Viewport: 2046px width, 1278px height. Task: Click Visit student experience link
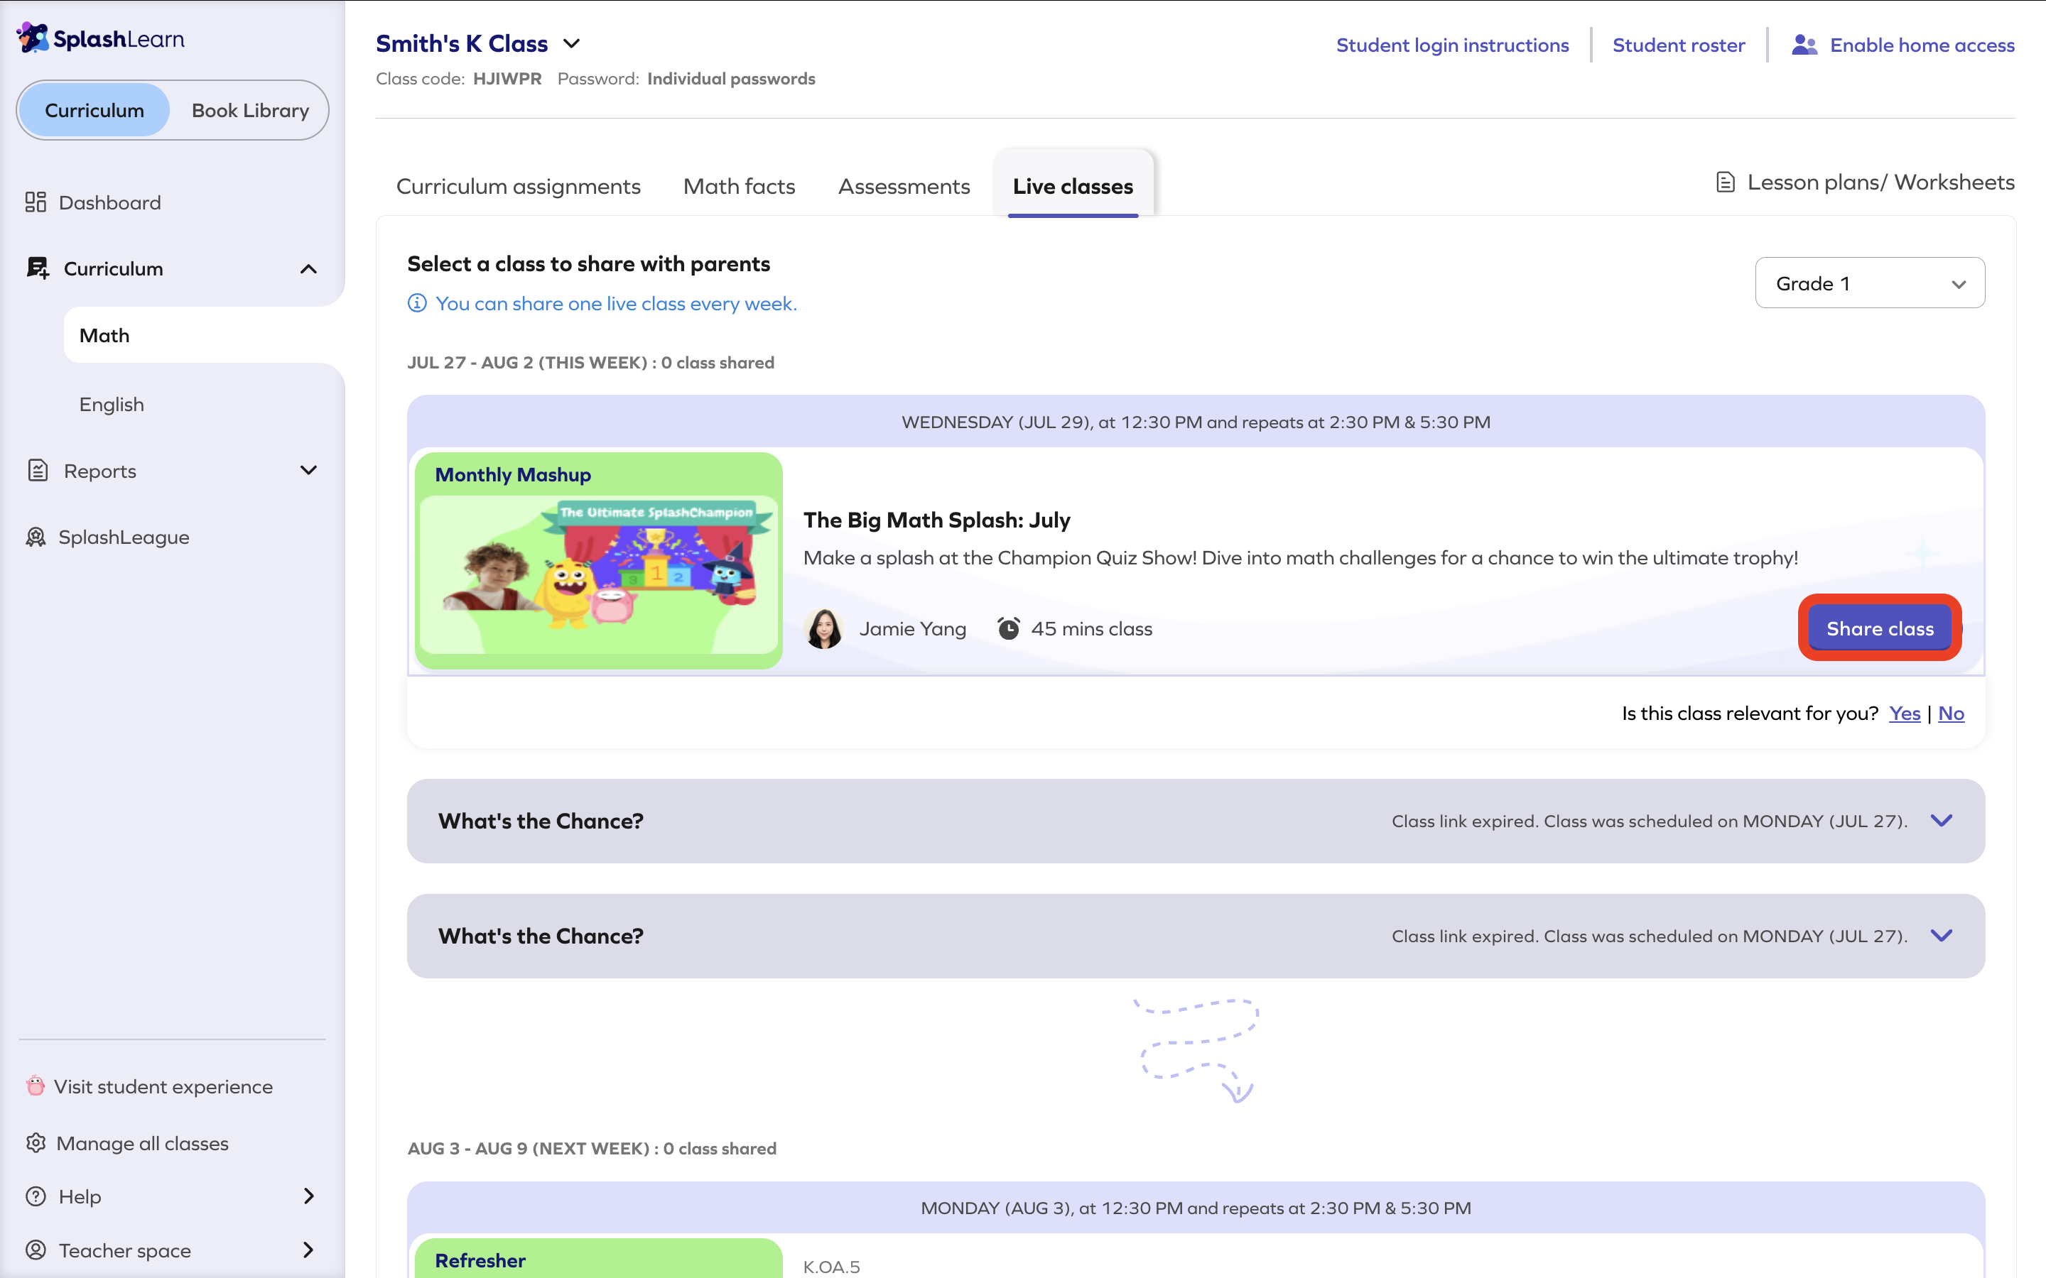[x=163, y=1086]
